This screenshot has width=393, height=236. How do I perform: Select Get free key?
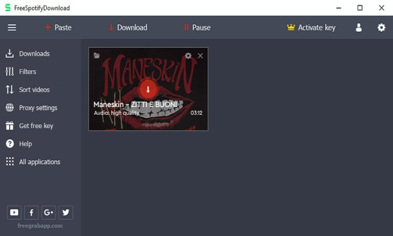tap(29, 126)
